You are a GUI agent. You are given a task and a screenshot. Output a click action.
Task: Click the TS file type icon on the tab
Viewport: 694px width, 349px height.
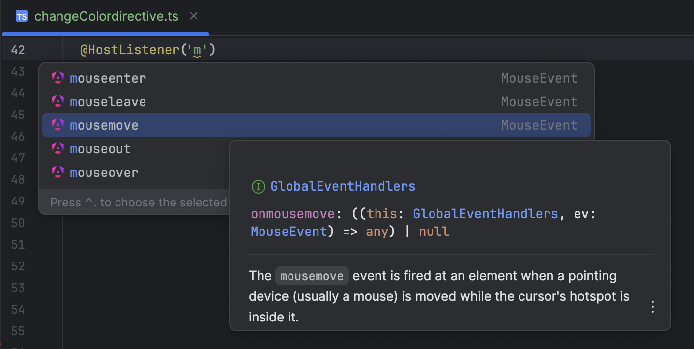point(22,16)
